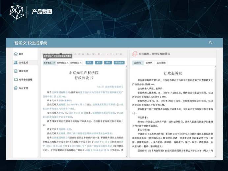Click the blue 暂存 button
Image resolution: width=228 pixels, height=171 pixels.
99,62
